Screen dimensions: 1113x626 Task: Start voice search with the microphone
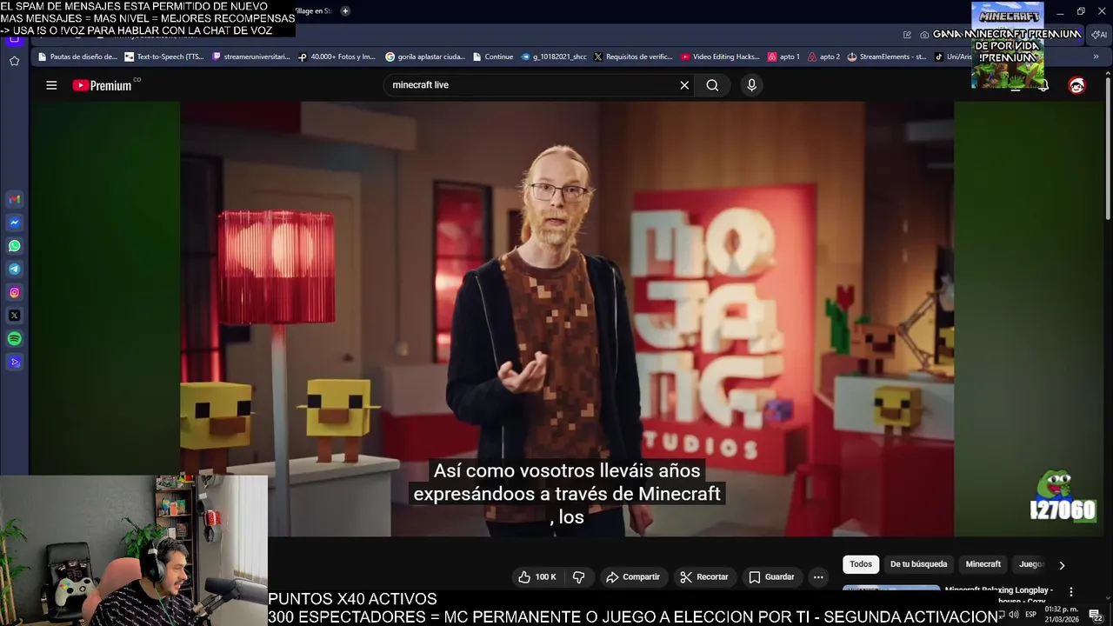(751, 85)
